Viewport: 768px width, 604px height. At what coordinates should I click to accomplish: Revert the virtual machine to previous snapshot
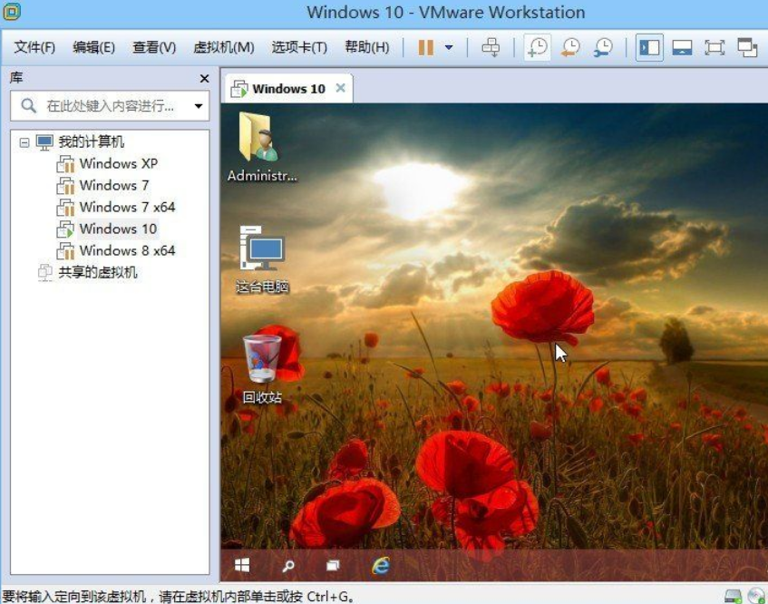tap(570, 47)
